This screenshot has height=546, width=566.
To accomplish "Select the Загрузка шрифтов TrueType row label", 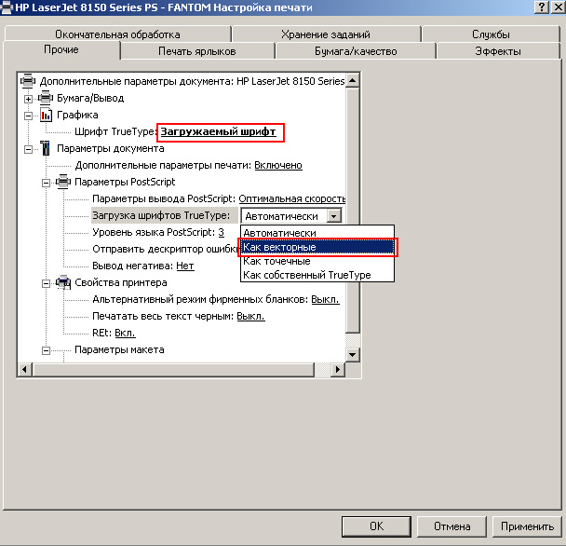I will [161, 216].
